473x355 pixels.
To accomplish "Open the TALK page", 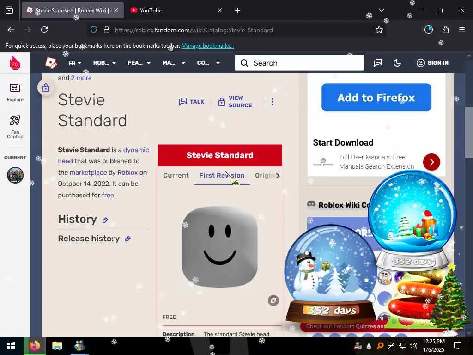I will (191, 102).
